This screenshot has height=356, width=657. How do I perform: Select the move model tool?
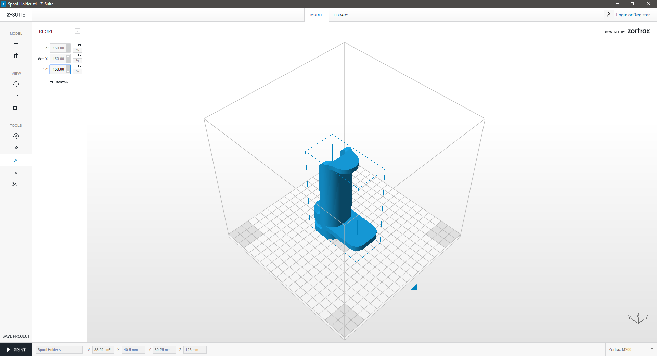click(16, 148)
